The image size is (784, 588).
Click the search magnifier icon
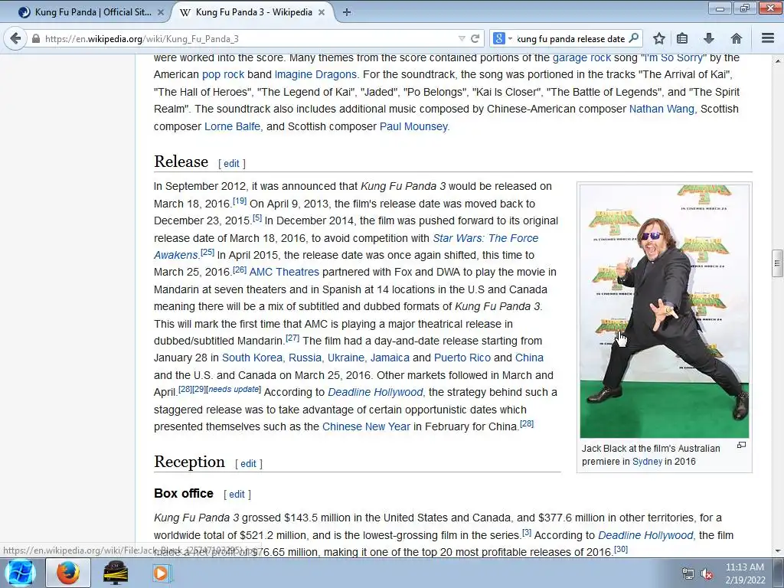[x=633, y=38]
